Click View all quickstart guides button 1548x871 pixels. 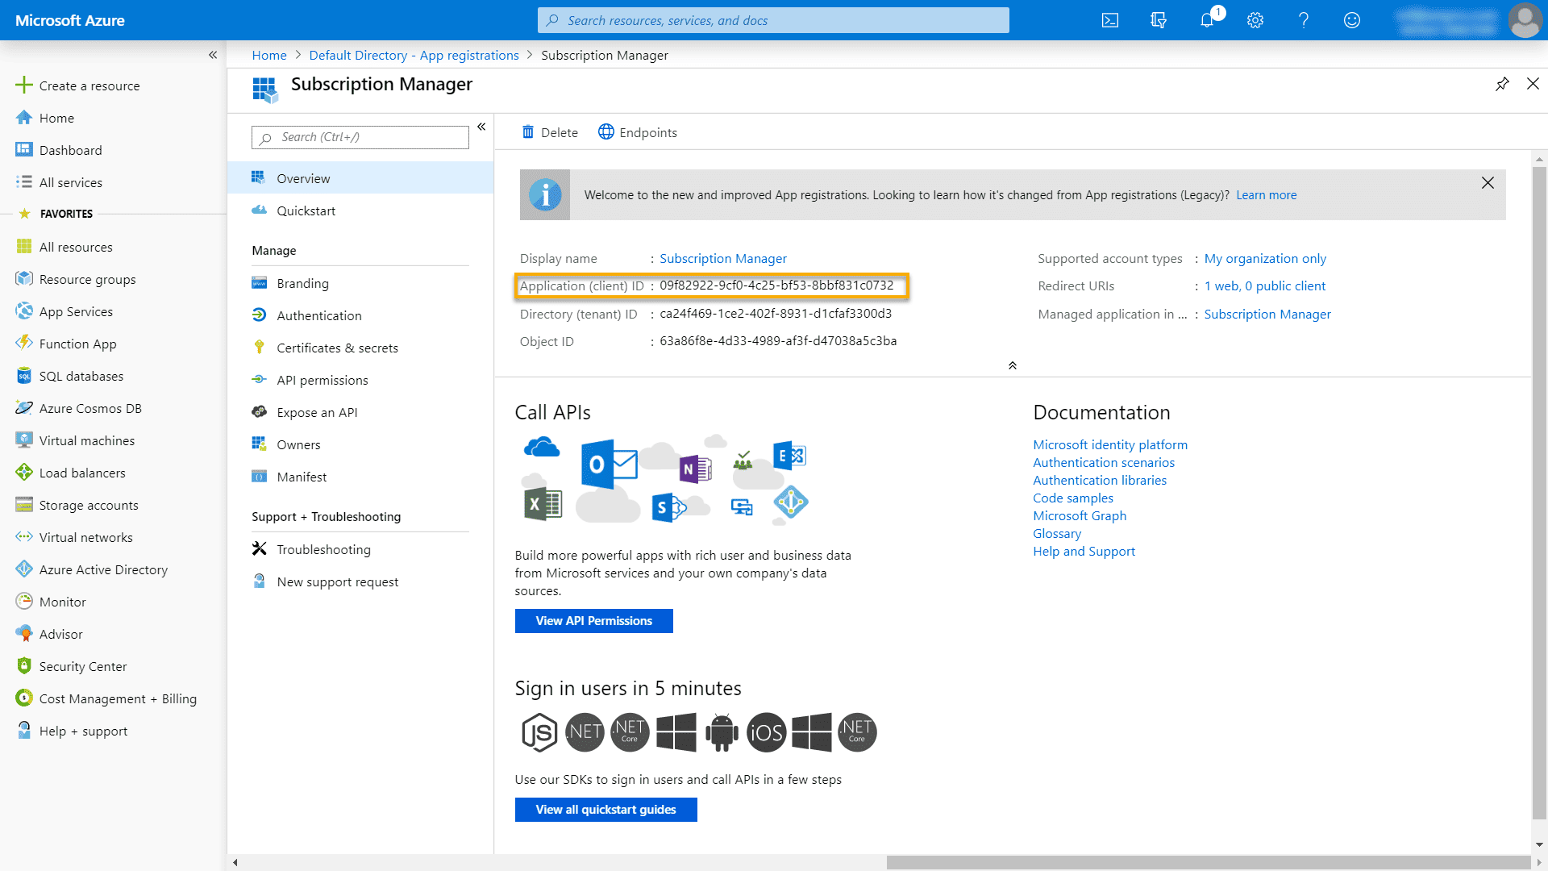(x=605, y=810)
